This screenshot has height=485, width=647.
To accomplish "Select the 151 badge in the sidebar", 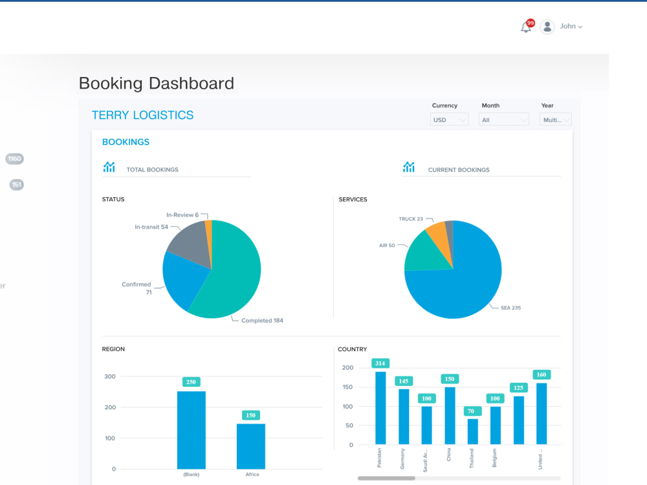I will pyautogui.click(x=16, y=184).
